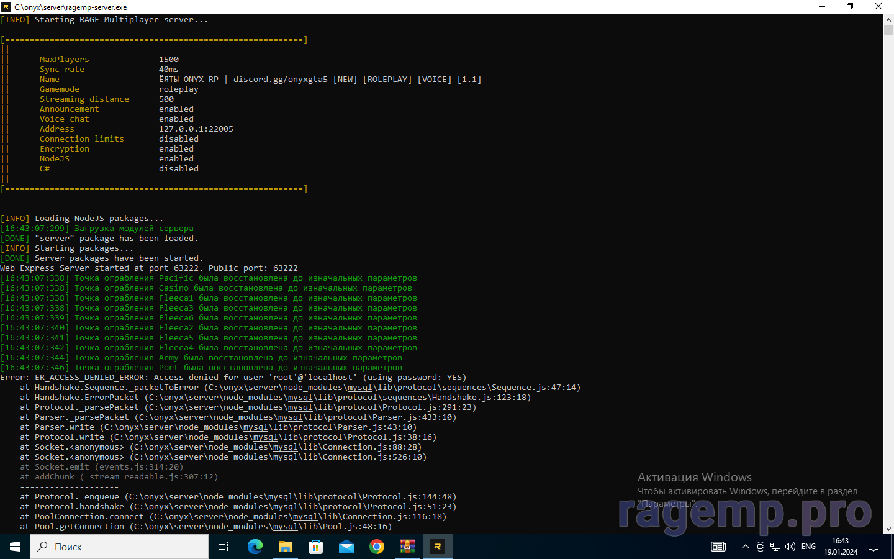894x559 pixels.
Task: Click the 'ER_ACCESS_DENIED_ERROR' error line
Action: coord(233,378)
